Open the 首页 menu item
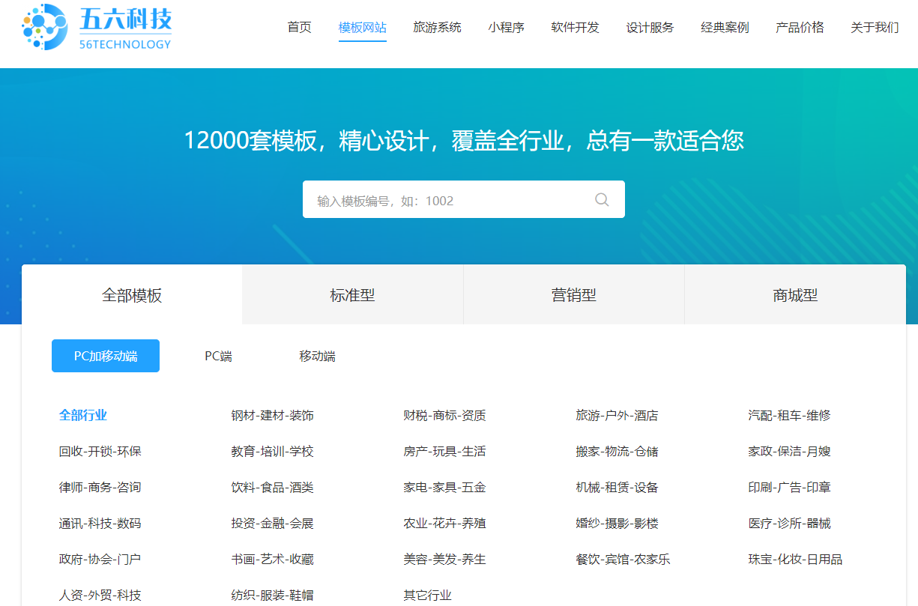 point(298,27)
